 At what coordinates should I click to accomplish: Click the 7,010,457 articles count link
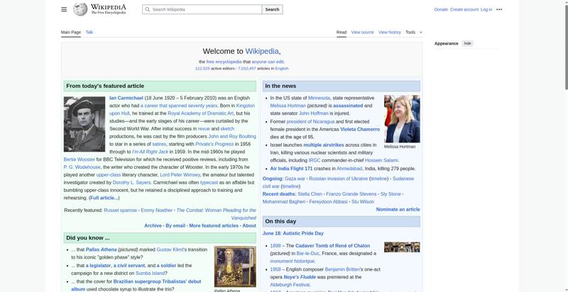[247, 68]
